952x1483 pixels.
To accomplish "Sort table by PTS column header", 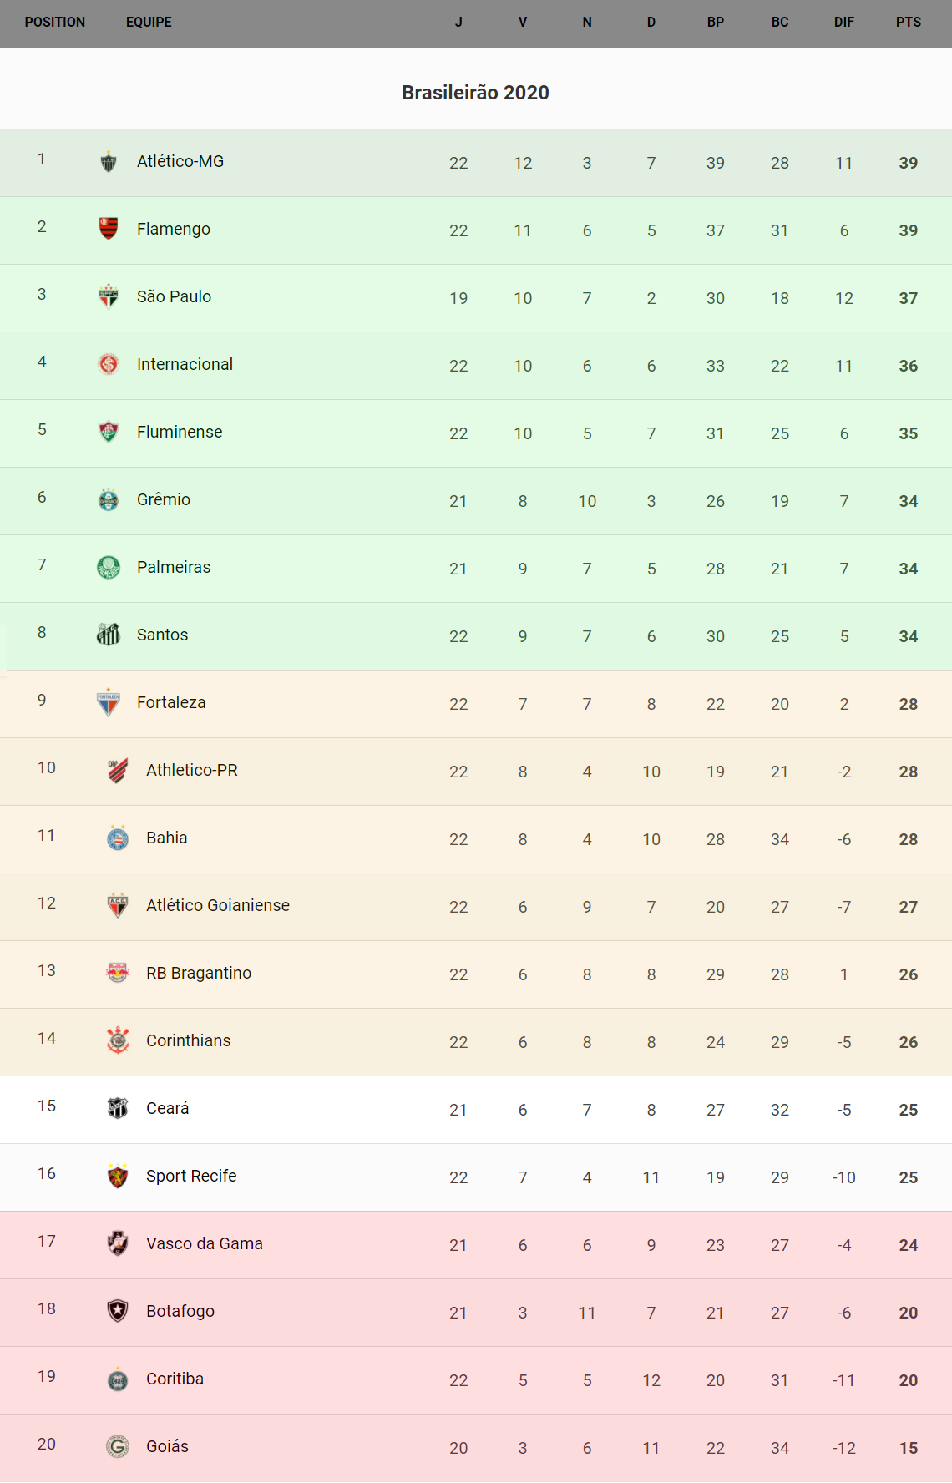I will tap(909, 23).
